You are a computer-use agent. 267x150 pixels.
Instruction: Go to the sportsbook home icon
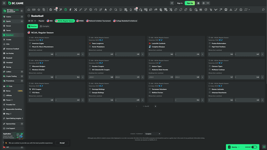pos(29,10)
